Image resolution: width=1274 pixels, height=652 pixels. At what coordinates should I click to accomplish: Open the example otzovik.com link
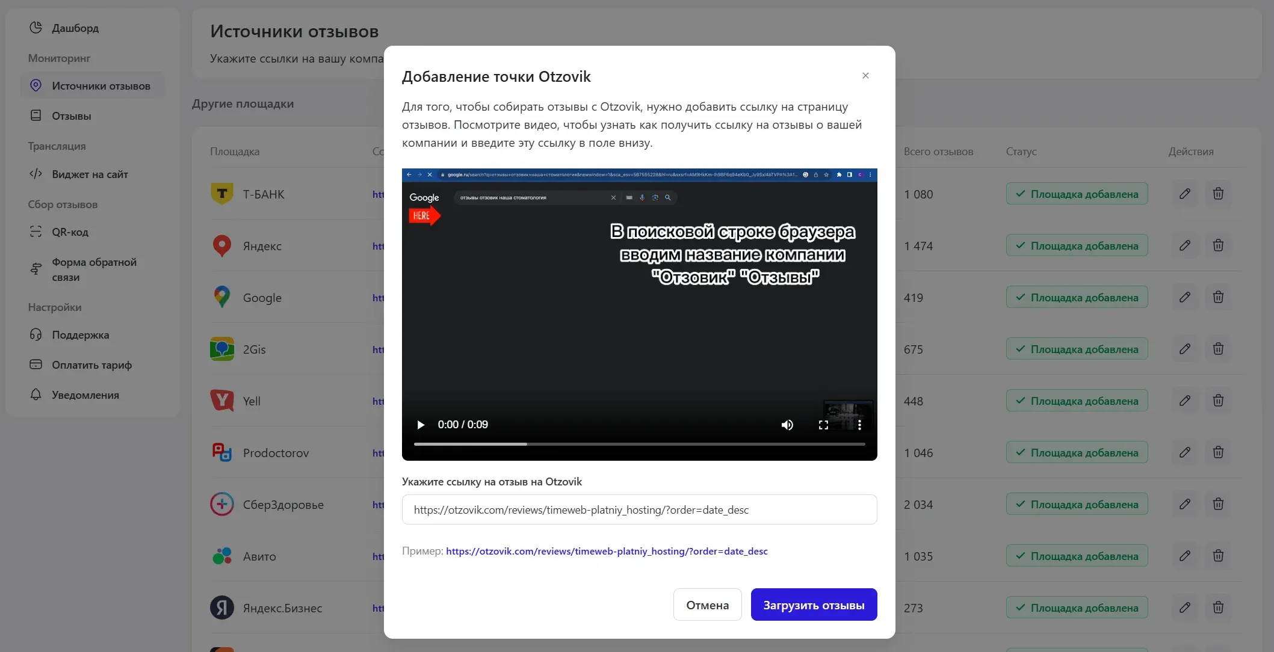coord(607,551)
